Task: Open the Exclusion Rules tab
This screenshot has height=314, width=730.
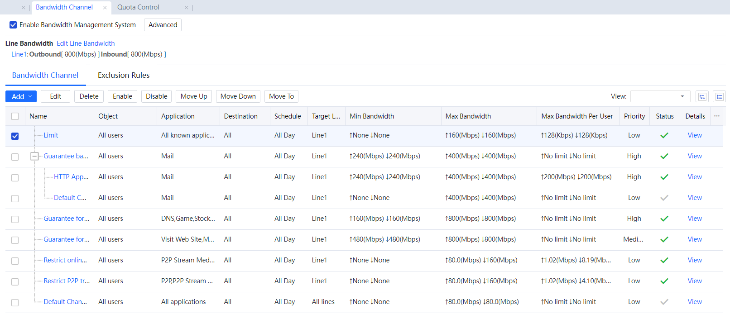Action: [x=124, y=75]
